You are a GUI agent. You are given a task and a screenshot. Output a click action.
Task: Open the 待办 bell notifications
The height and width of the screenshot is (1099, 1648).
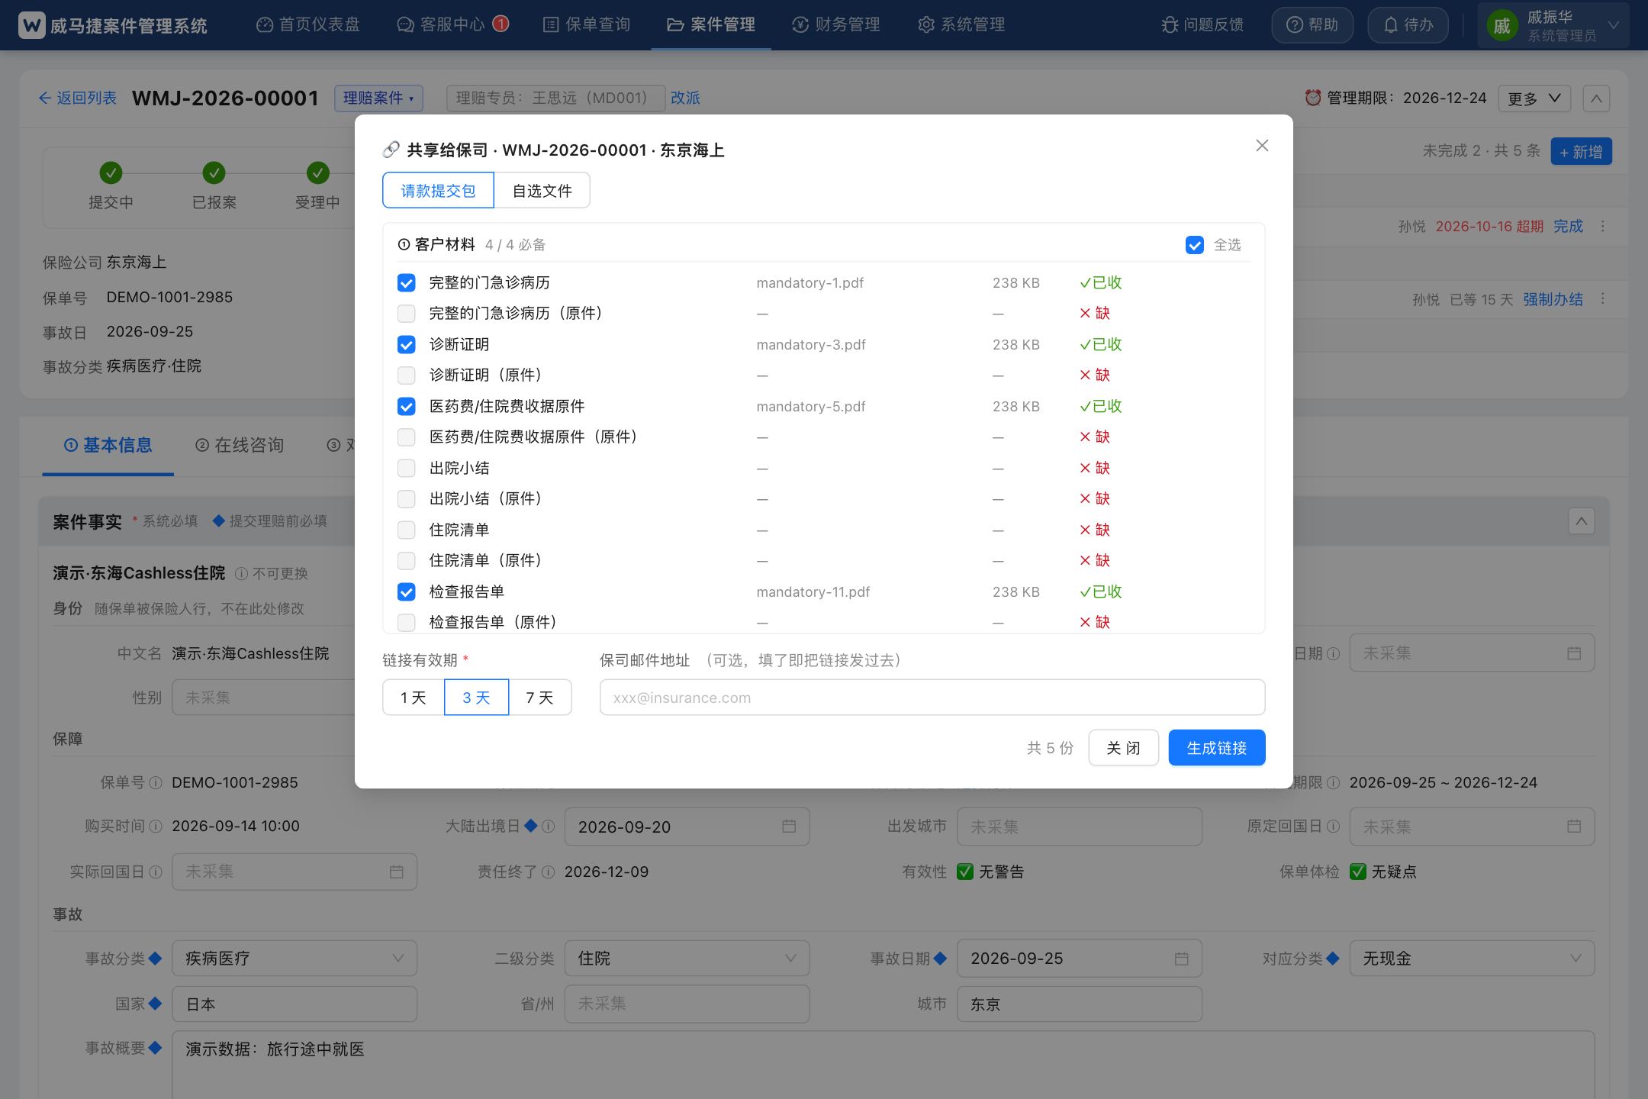coord(1408,25)
